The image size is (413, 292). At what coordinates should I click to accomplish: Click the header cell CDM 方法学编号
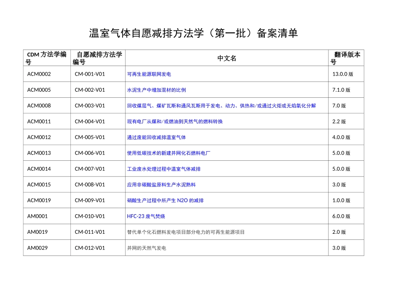click(x=47, y=58)
